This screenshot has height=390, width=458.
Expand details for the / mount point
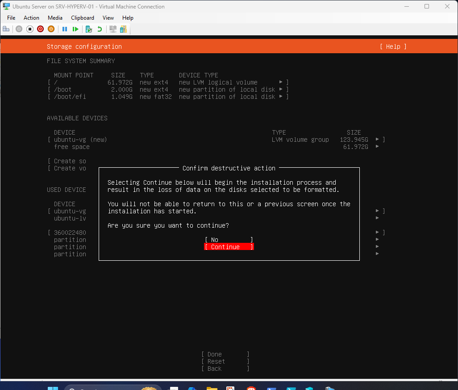[282, 82]
